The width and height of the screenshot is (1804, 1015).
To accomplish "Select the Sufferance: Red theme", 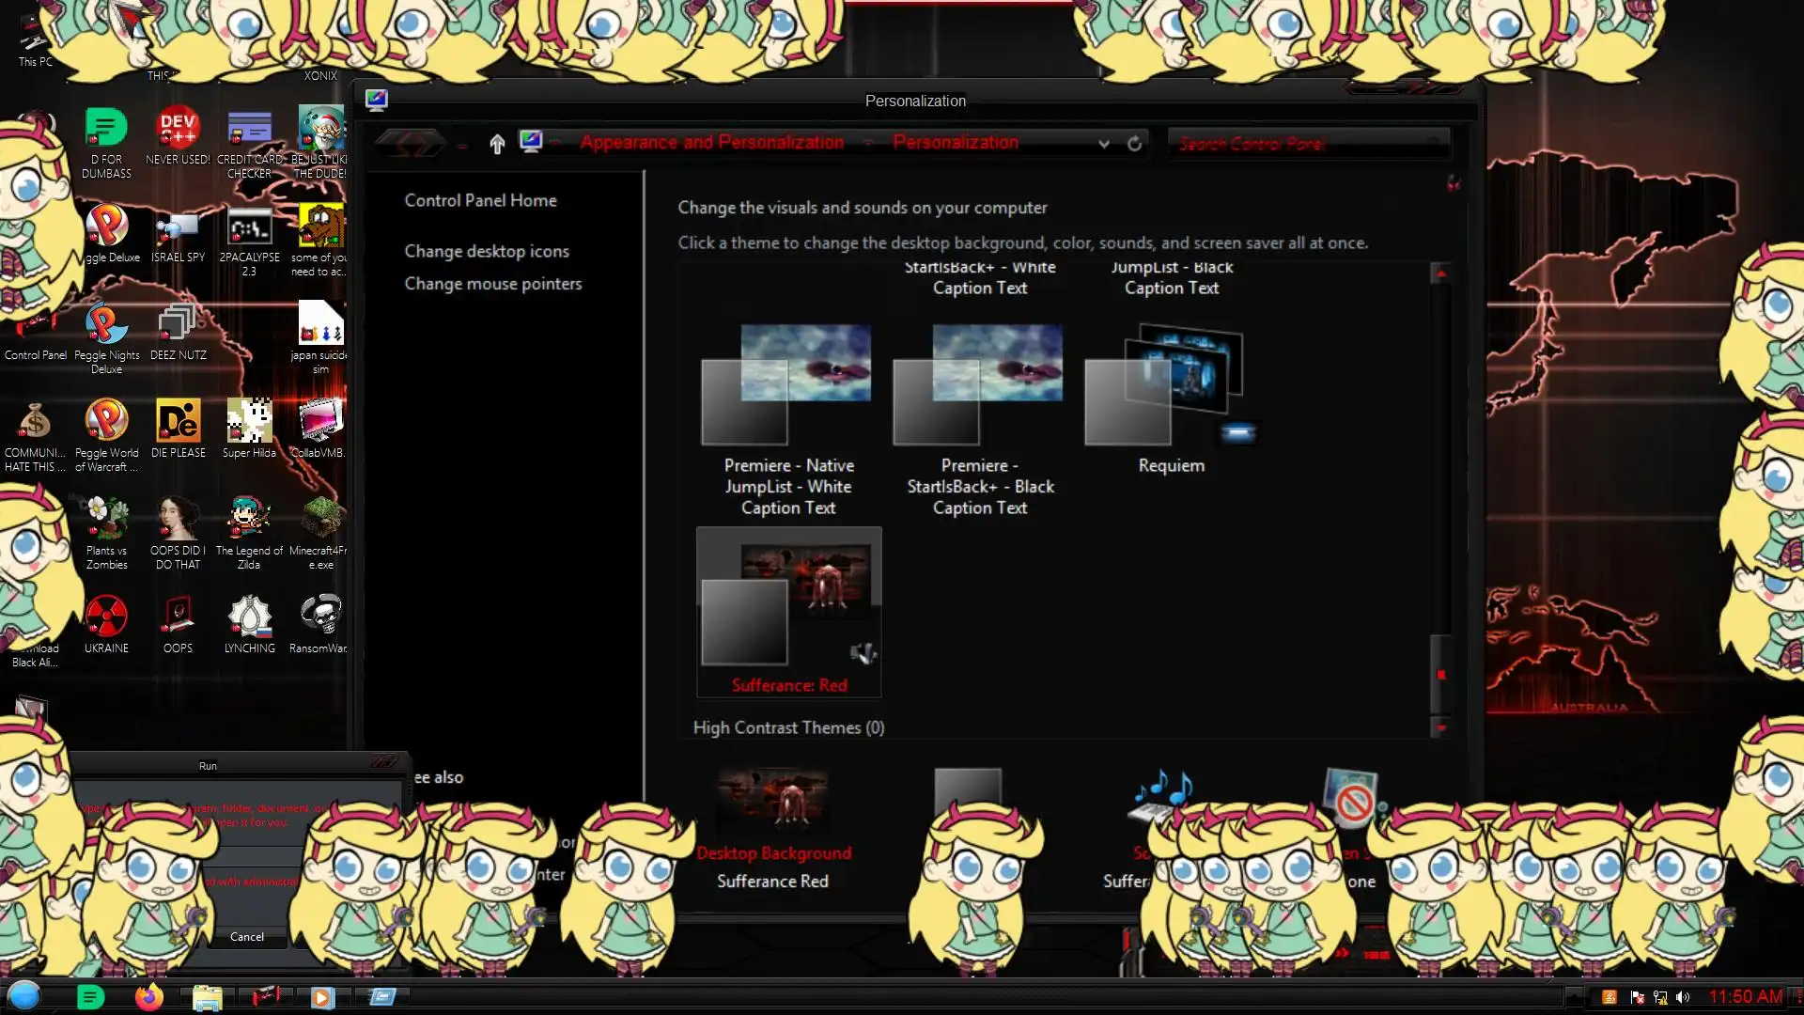I will point(788,611).
